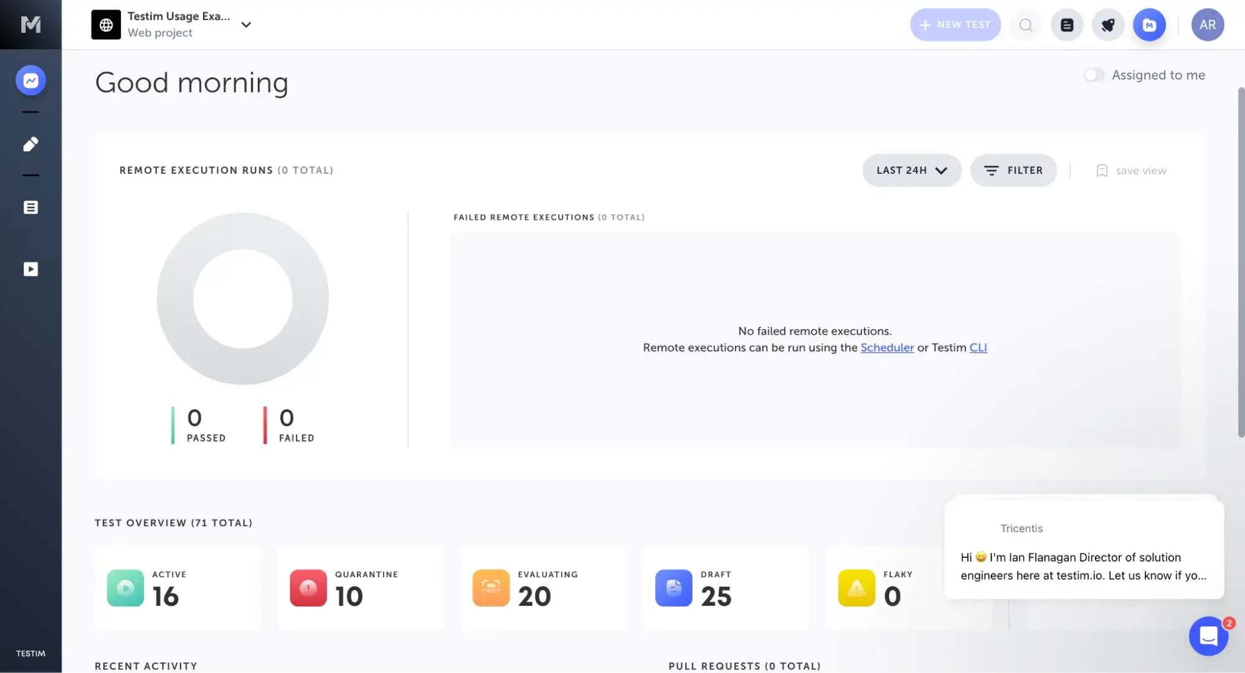Open the Intercom chat bubble
1245x673 pixels.
click(x=1208, y=636)
